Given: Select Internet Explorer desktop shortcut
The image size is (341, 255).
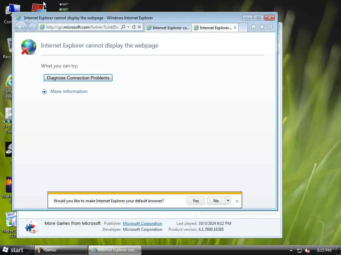Looking at the screenshot, I should click(8, 86).
